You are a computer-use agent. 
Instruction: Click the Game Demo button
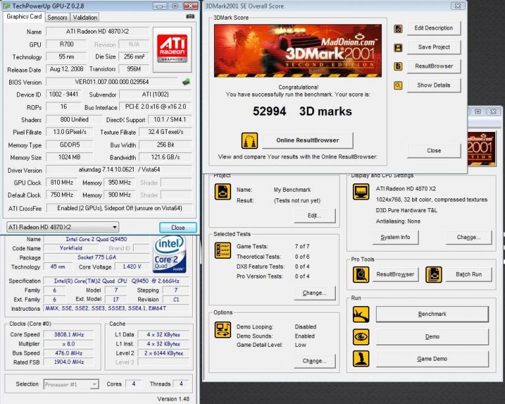(x=432, y=359)
